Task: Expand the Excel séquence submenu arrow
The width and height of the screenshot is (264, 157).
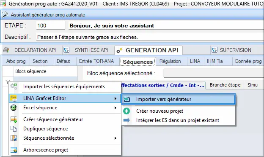Action: (x=115, y=108)
